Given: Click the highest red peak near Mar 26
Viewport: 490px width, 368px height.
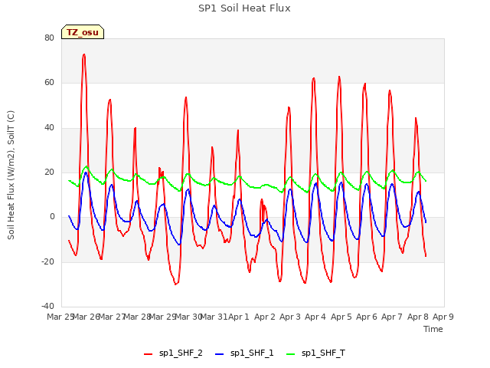Looking at the screenshot, I should 83,54.
